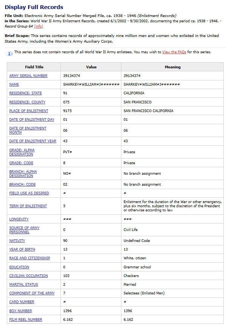Screen dimensions: 231x331
Task: Click the MARITAL STATUS link
Action: coord(24,284)
